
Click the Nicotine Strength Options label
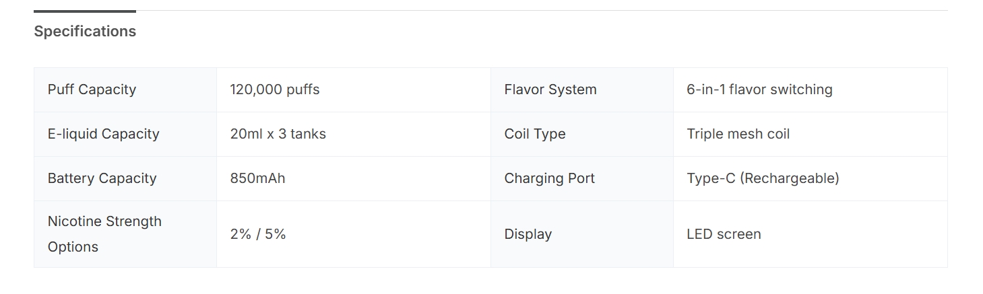tap(104, 234)
